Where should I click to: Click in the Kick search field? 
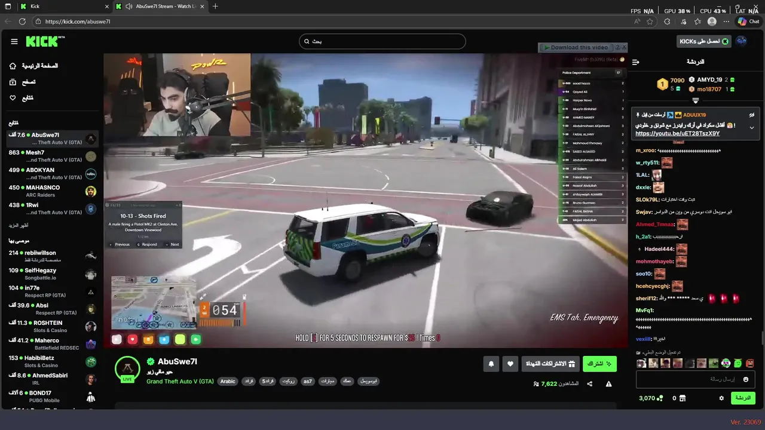[382, 41]
